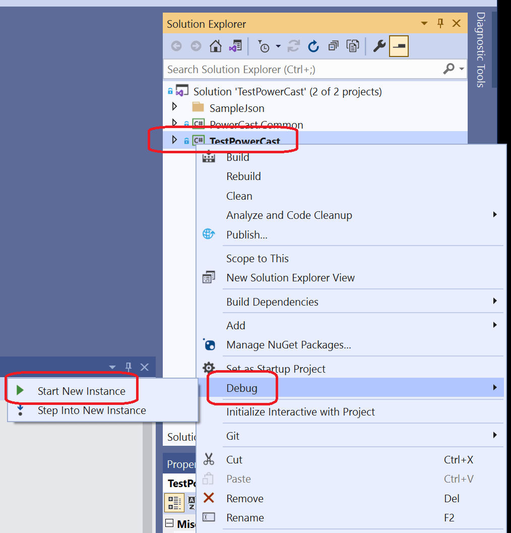
Task: Click the Search Solution Explorer field
Action: pyautogui.click(x=302, y=70)
